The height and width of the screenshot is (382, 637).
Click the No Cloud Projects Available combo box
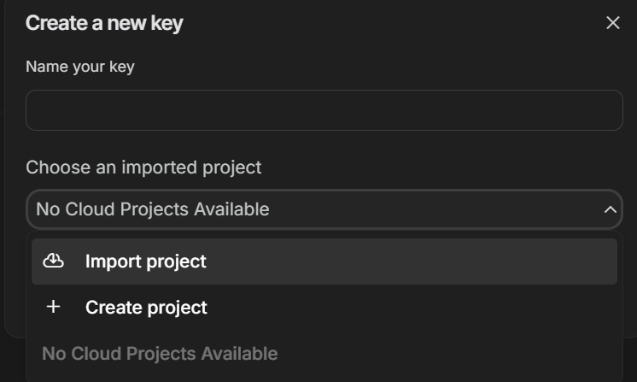pos(324,209)
